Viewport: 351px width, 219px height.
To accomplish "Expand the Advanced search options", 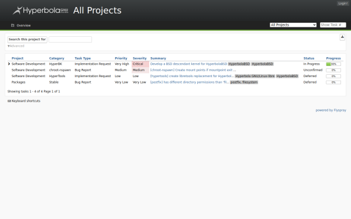I will [16, 46].
